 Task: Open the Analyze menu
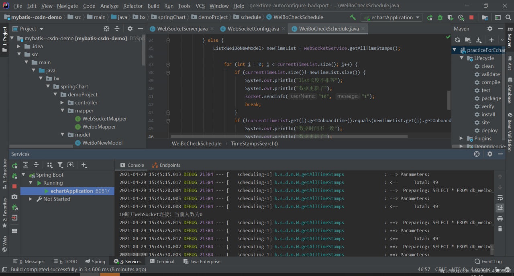(x=110, y=6)
